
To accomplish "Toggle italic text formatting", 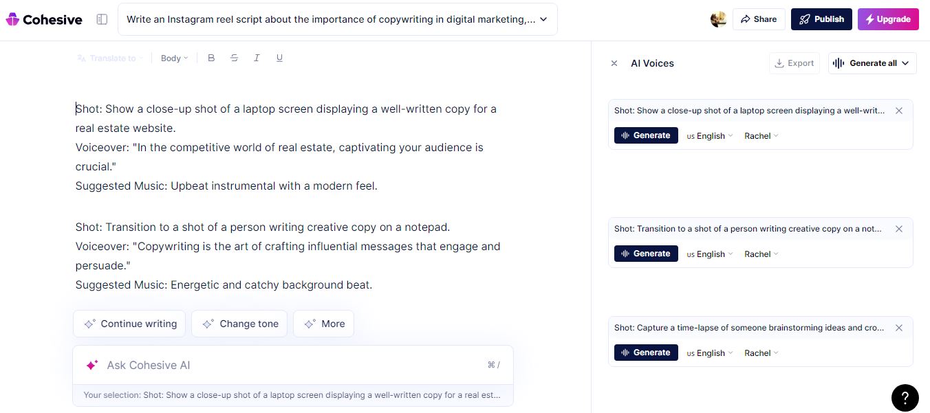I will [257, 58].
